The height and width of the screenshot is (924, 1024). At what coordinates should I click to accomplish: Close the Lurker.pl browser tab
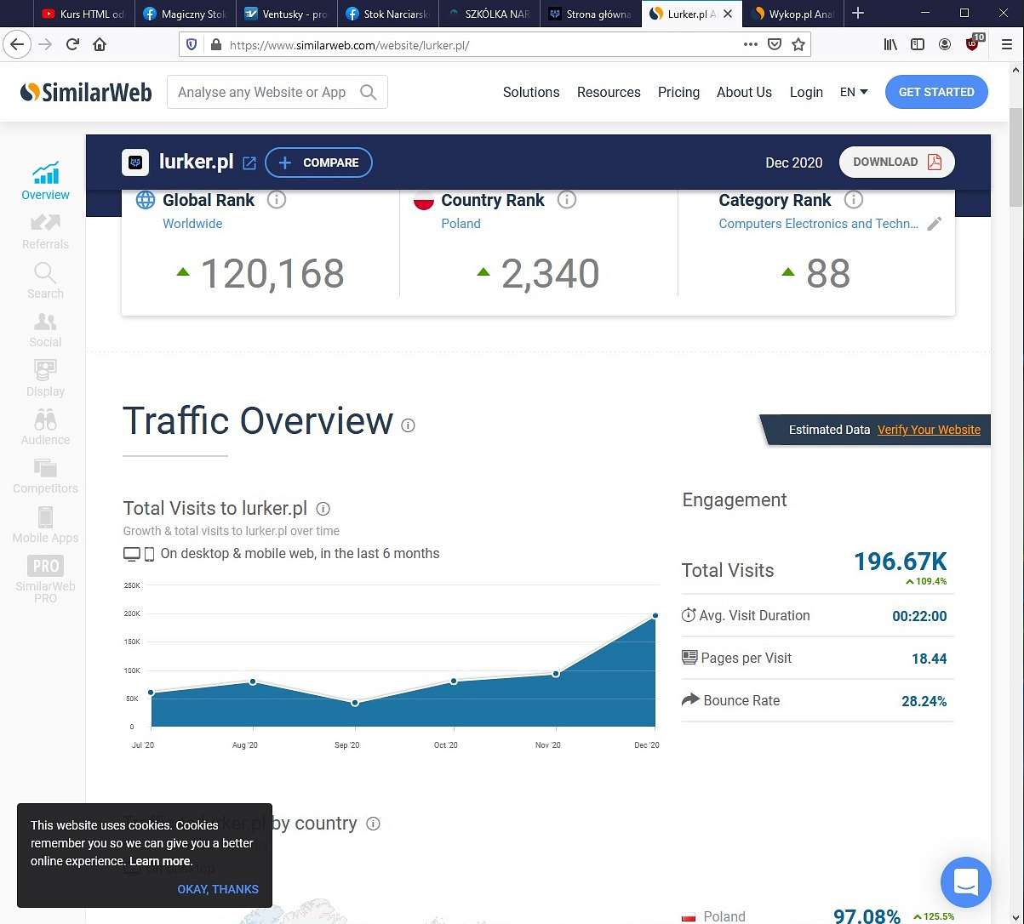coord(728,14)
